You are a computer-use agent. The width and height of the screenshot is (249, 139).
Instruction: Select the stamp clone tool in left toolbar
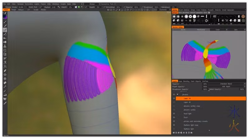(5, 46)
